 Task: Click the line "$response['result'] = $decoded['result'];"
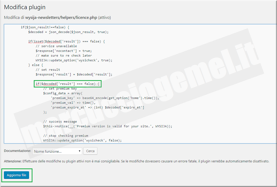[74, 74]
